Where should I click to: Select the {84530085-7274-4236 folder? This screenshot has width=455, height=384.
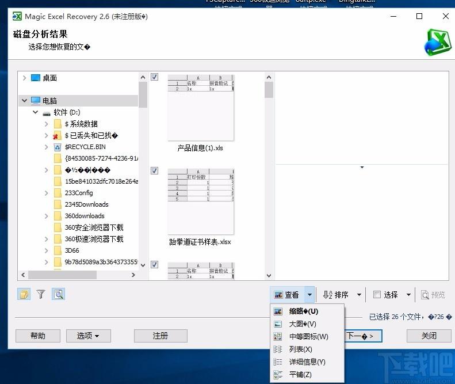point(101,158)
